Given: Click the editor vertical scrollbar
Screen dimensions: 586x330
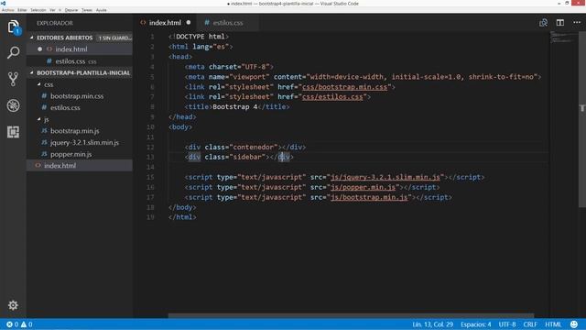Looking at the screenshot, I should tap(582, 120).
